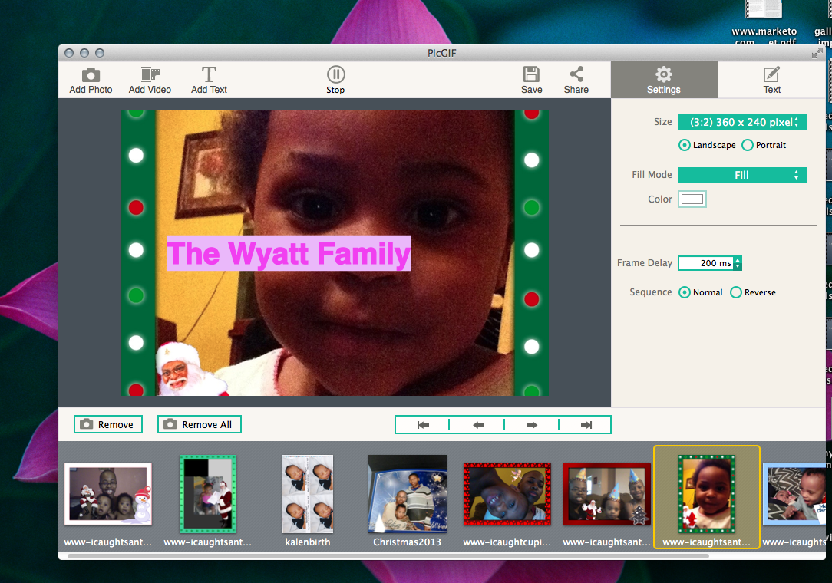This screenshot has width=832, height=583.
Task: Select the www-icaughtcupi thumbnail
Action: click(x=507, y=494)
